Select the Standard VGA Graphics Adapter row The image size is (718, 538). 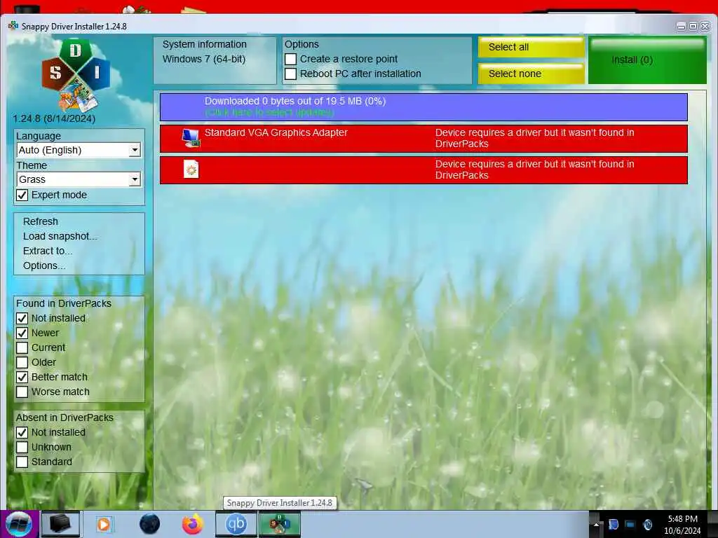pos(424,138)
